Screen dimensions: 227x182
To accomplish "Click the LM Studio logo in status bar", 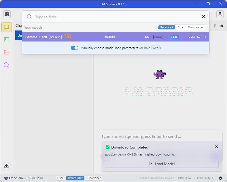I will (6, 178).
